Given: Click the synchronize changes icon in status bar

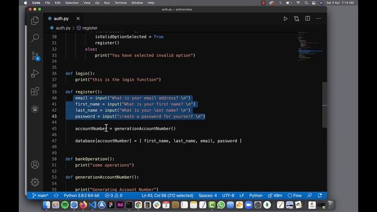Looking at the screenshot, I should tap(56, 196).
